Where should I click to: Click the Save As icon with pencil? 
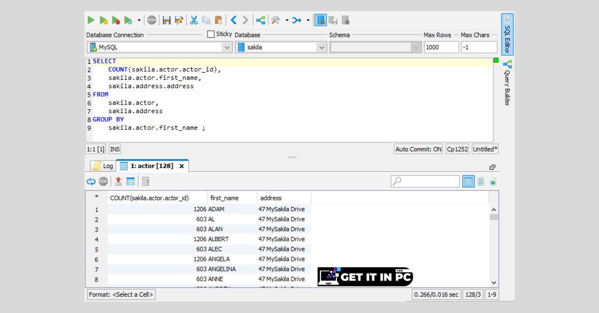(x=179, y=20)
